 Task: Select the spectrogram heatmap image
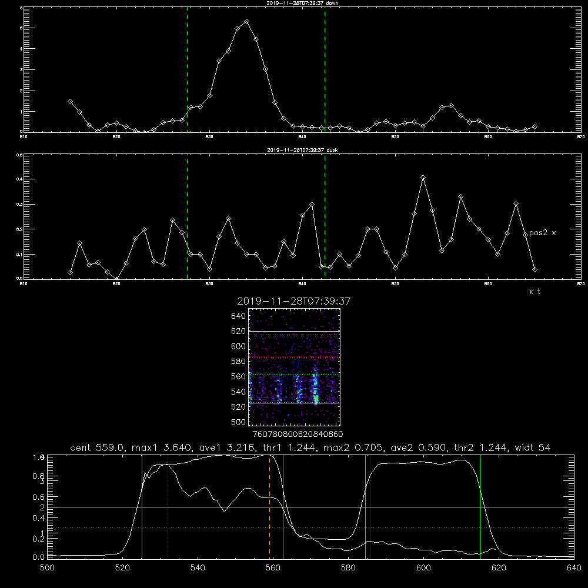(x=295, y=367)
